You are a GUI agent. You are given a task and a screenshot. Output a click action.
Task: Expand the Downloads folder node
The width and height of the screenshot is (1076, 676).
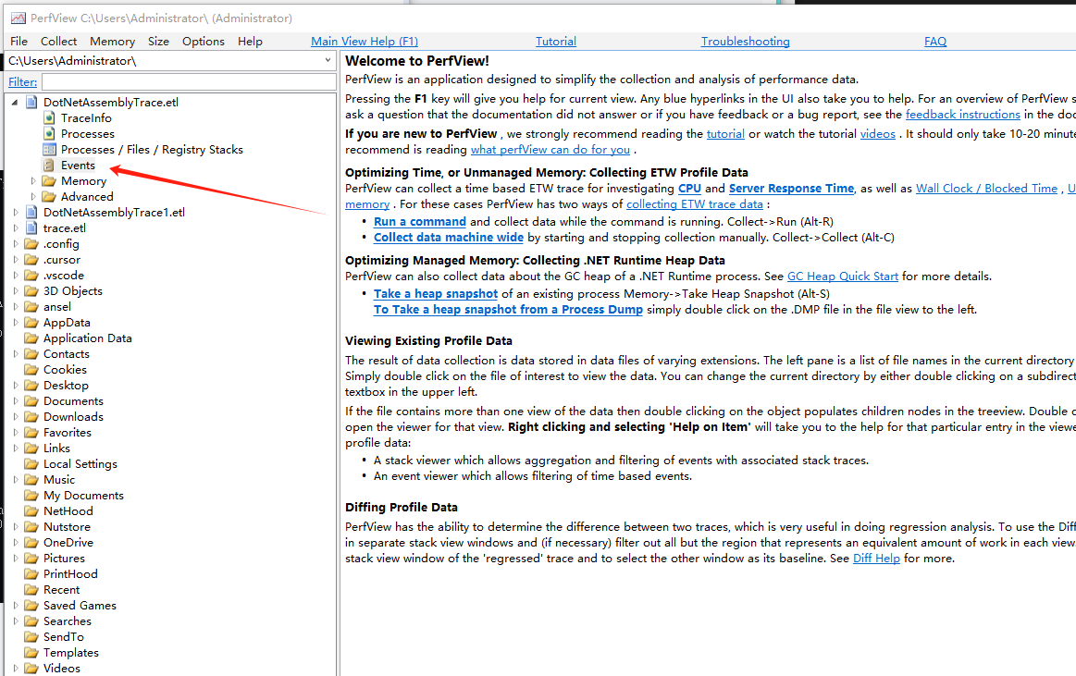(16, 417)
